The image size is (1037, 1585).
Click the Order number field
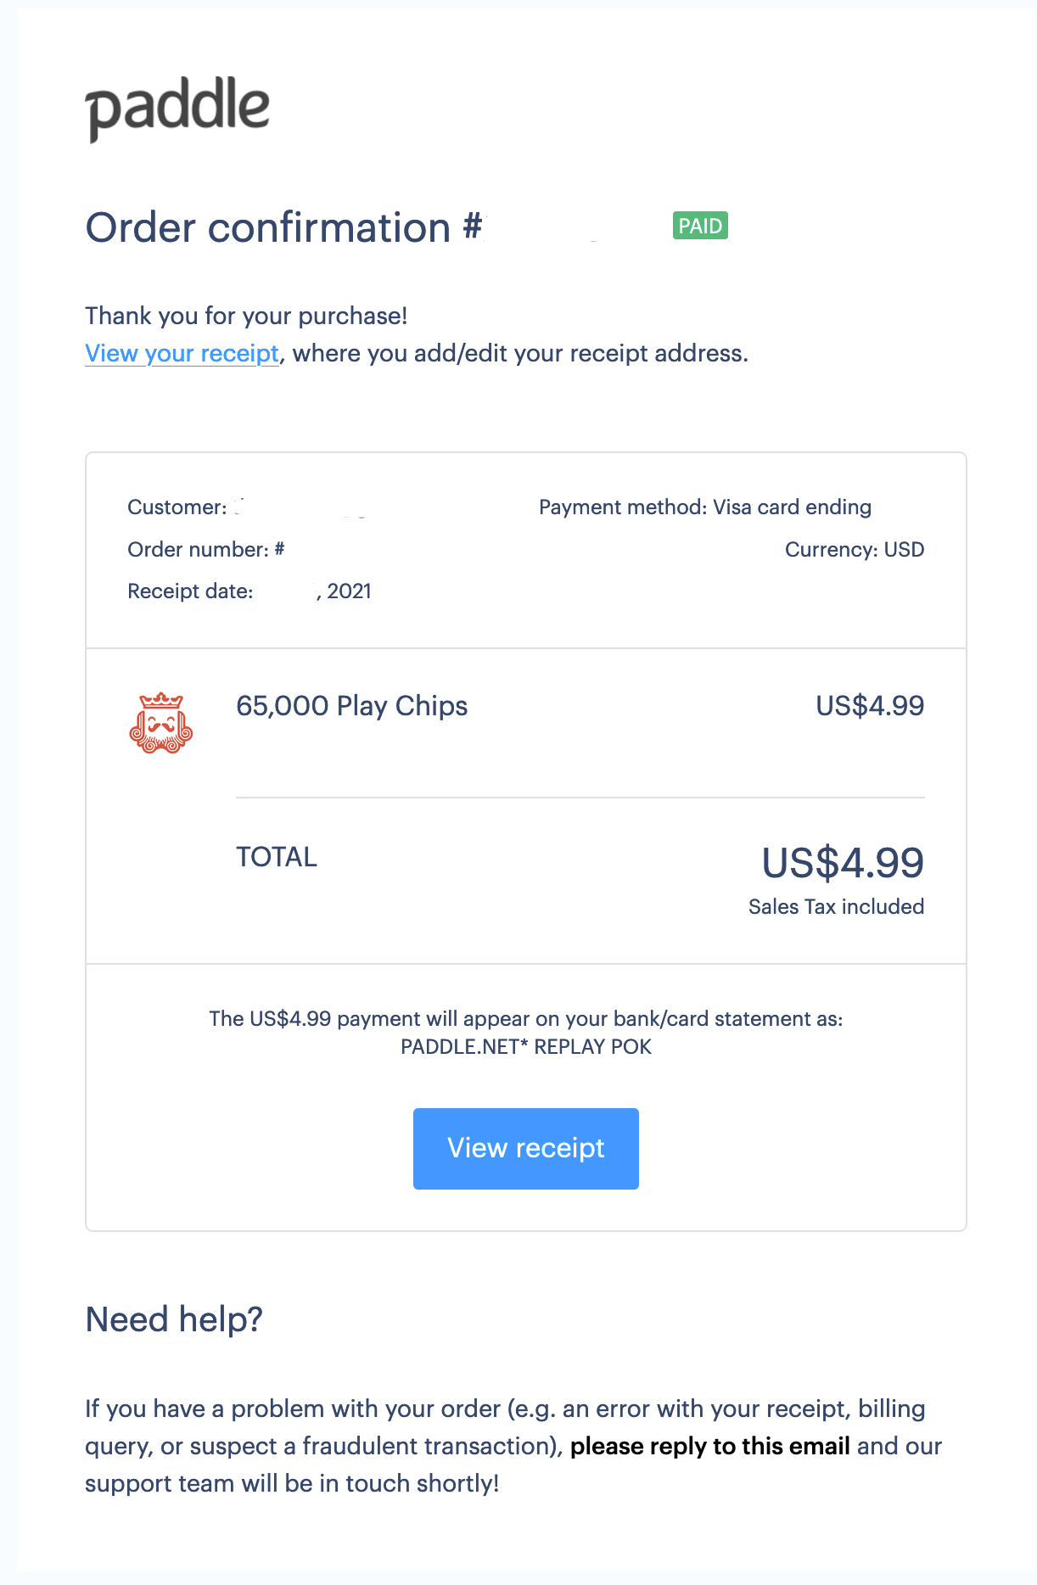point(205,550)
